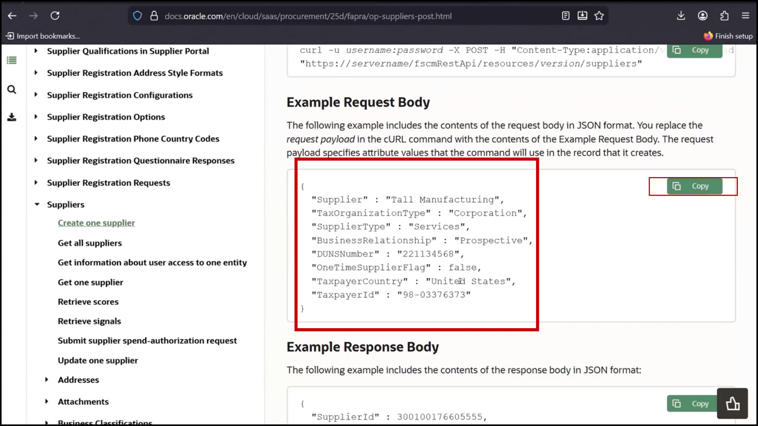Click the thumbs-up feedback icon
Image resolution: width=758 pixels, height=426 pixels.
[x=732, y=404]
